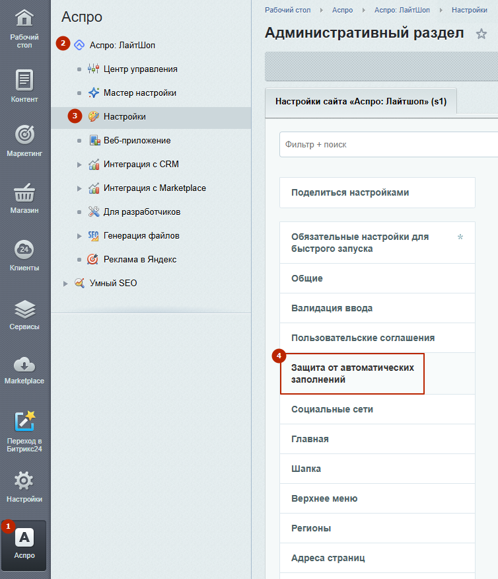The image size is (498, 579).
Task: Open breadcrumb arrow after Рабочий стол
Action: (321, 11)
